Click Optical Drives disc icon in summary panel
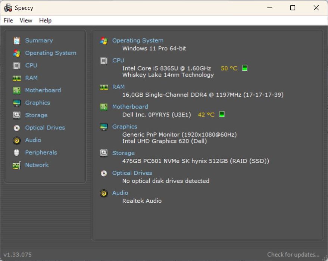Image resolution: width=328 pixels, height=261 pixels. pos(104,173)
